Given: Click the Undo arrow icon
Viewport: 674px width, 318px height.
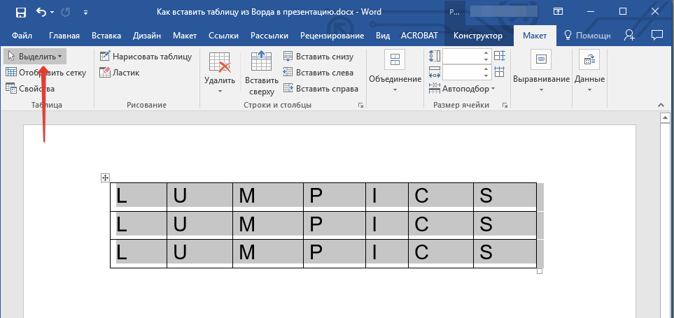Looking at the screenshot, I should tap(41, 12).
